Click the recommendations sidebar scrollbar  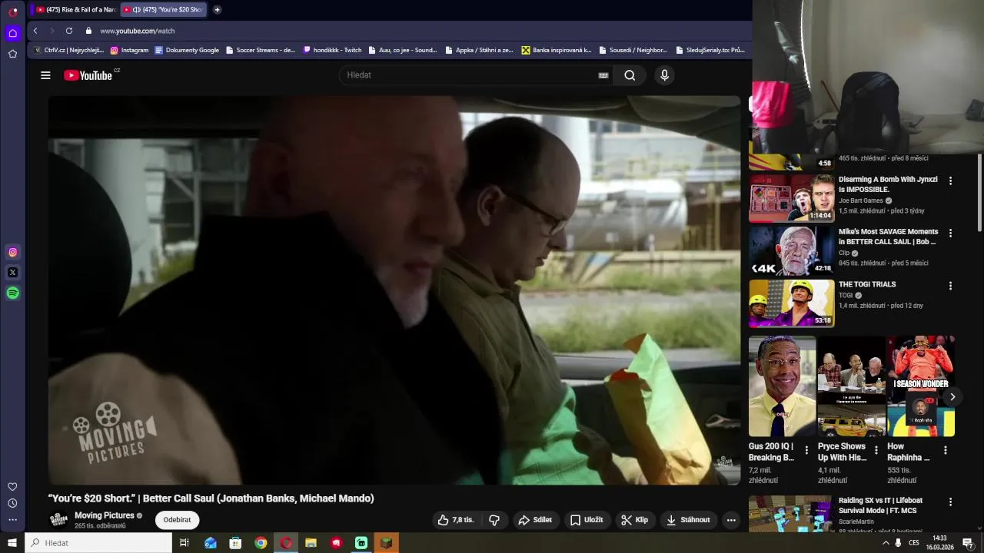[979, 192]
